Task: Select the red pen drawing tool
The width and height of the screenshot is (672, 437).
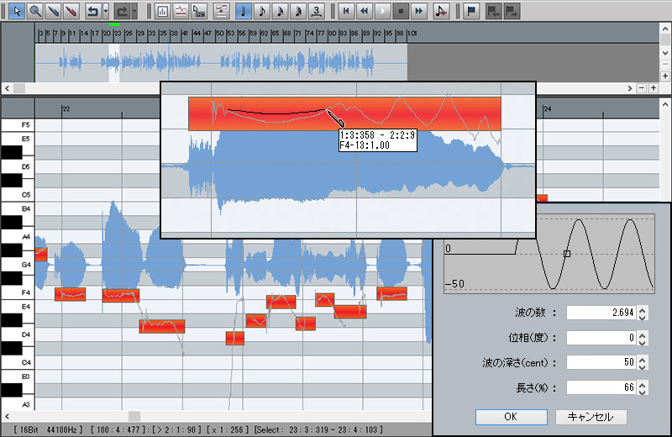Action: coord(71,11)
